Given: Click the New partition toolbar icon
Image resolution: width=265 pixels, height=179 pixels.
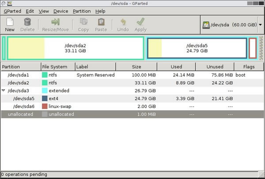Looking at the screenshot, I should point(10,22).
